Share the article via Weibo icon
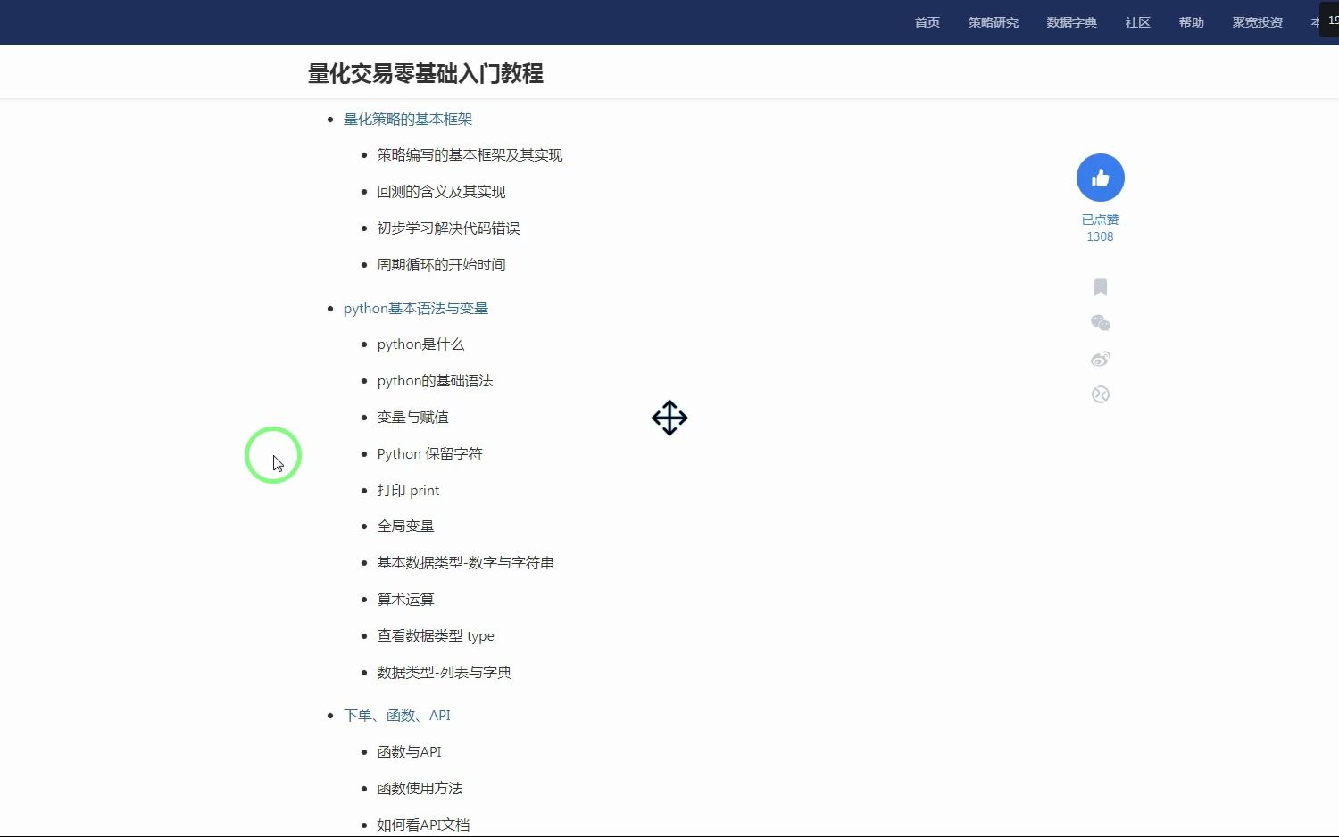Image resolution: width=1339 pixels, height=837 pixels. coord(1101,359)
